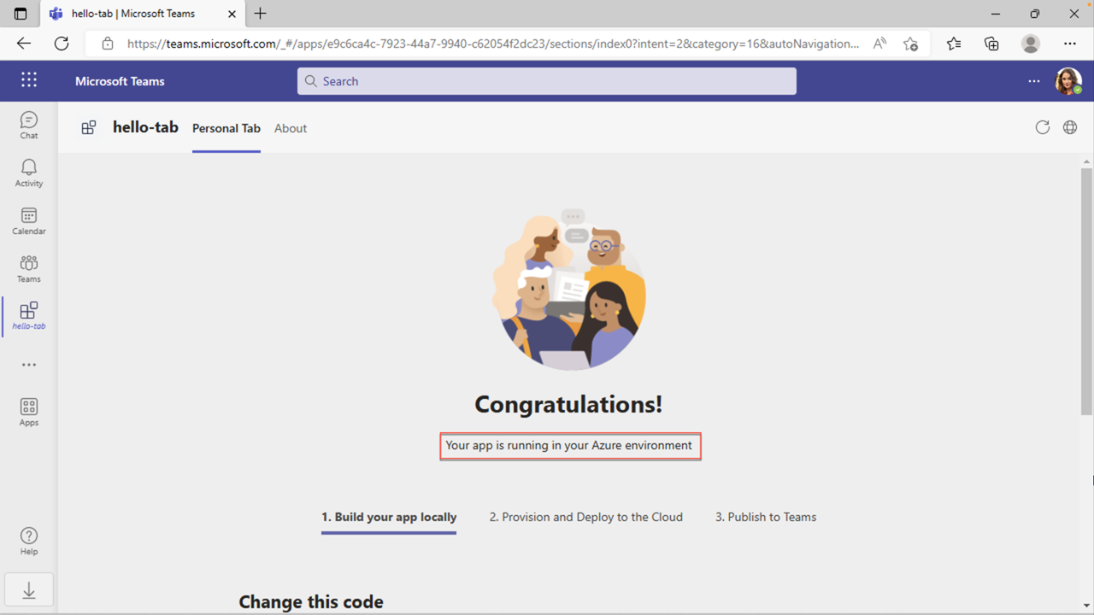Select 3. Publish to Teams step
This screenshot has width=1094, height=615.
(x=766, y=517)
